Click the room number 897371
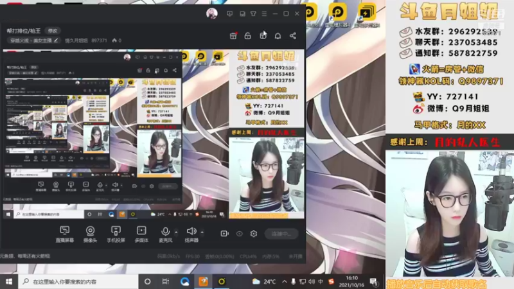The height and width of the screenshot is (289, 514). click(99, 40)
